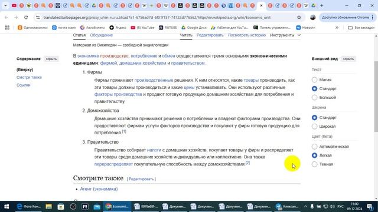378x212 pixels.
Task: Open site info icon left of the URL
Action: (38, 17)
